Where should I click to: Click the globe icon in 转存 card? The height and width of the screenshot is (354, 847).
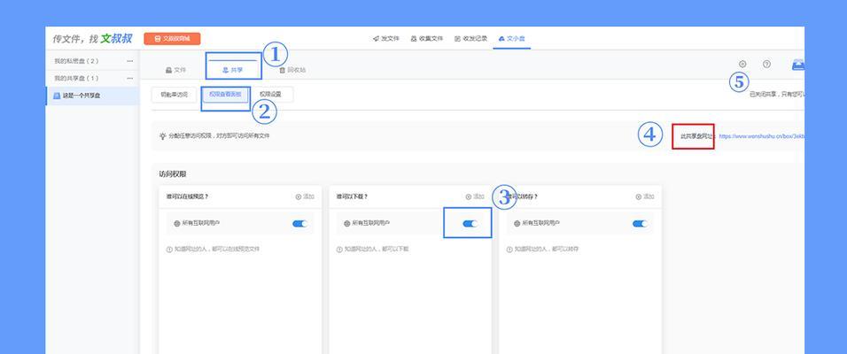coord(517,223)
